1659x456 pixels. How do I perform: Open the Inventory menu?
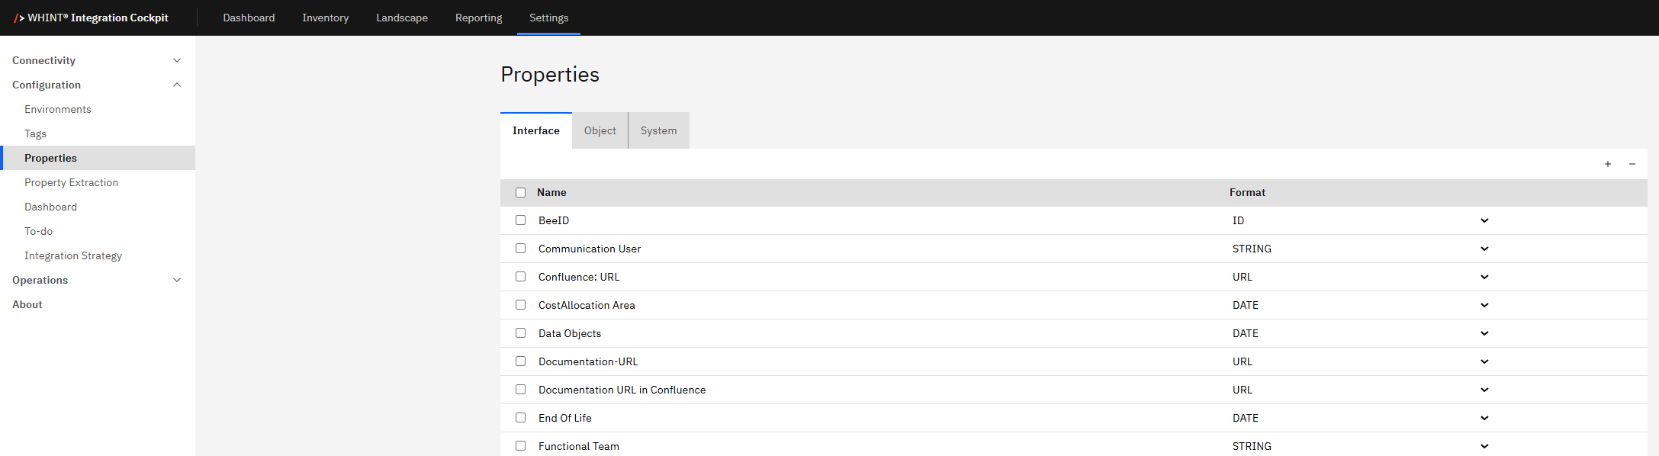click(325, 18)
